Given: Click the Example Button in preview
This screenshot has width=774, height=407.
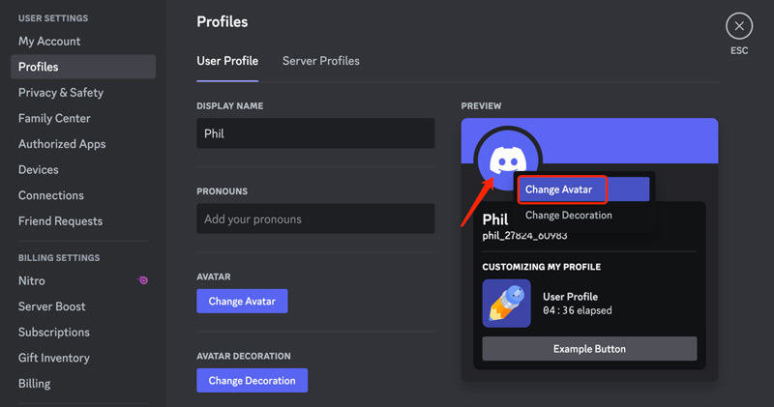Looking at the screenshot, I should [589, 349].
